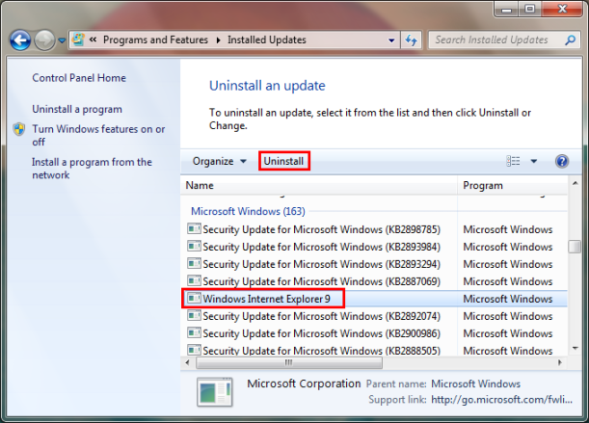The width and height of the screenshot is (589, 423).
Task: Click the vertical scrollbar down arrow
Action: 575,348
